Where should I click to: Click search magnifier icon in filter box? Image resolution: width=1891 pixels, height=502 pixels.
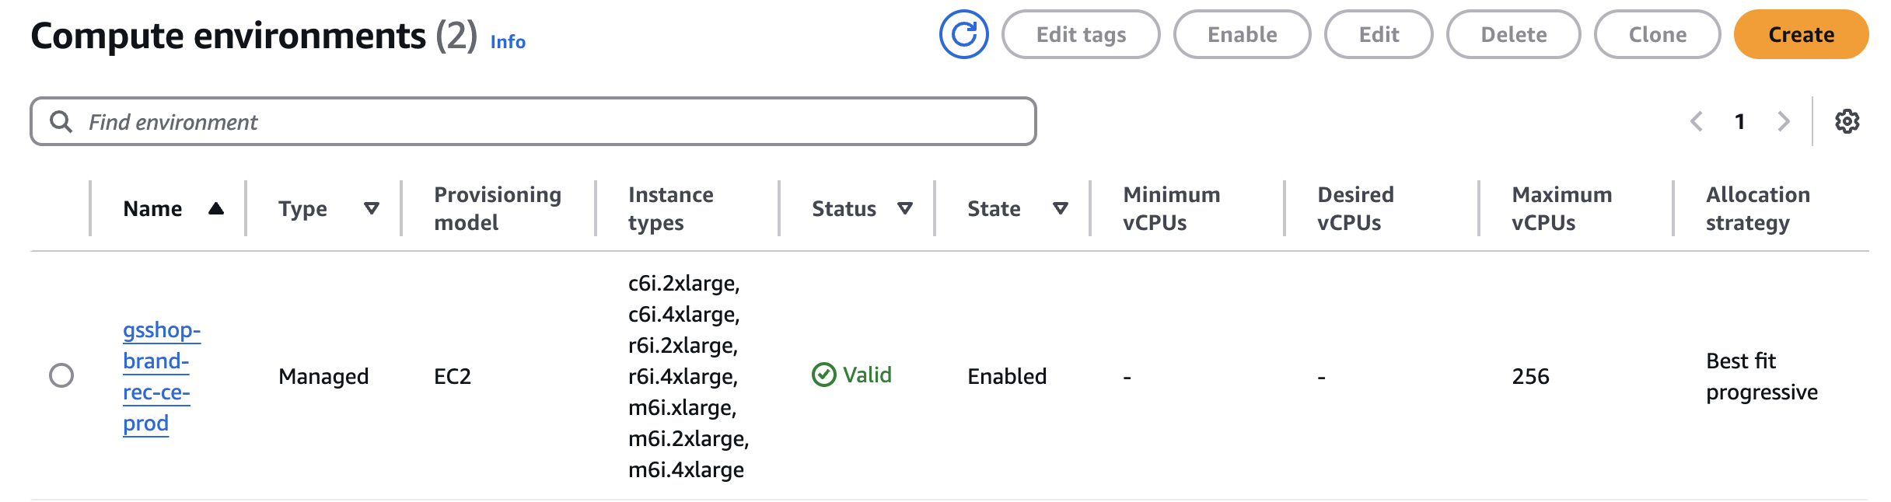61,121
